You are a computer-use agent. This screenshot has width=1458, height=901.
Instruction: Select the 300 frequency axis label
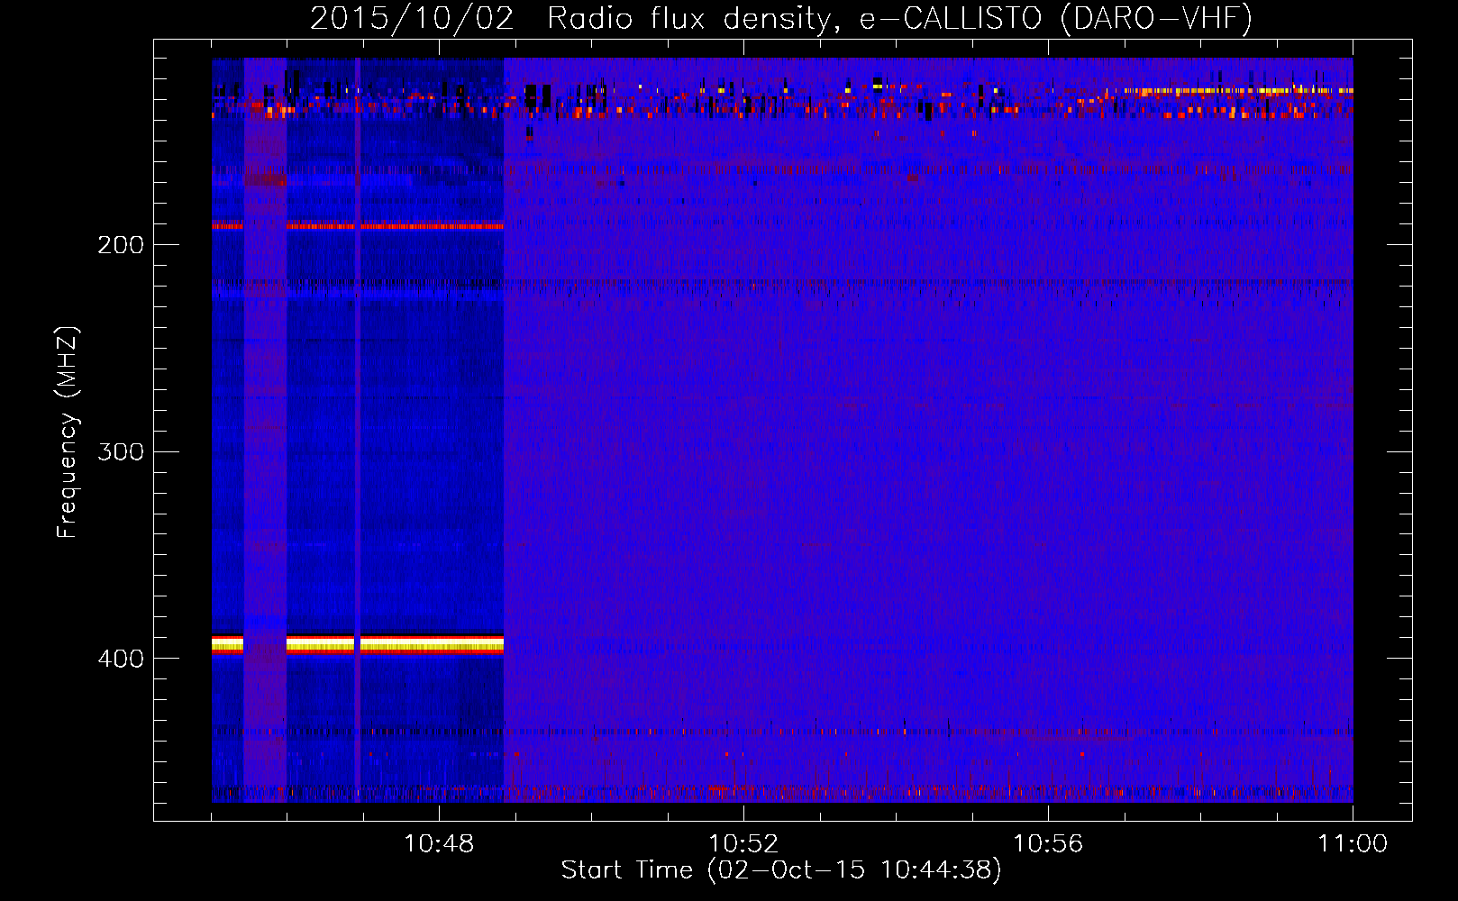coord(121,451)
